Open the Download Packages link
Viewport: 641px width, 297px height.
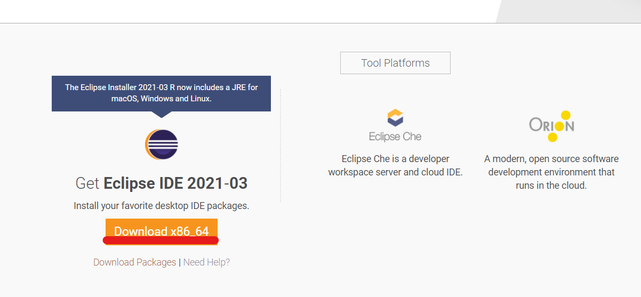tap(134, 262)
